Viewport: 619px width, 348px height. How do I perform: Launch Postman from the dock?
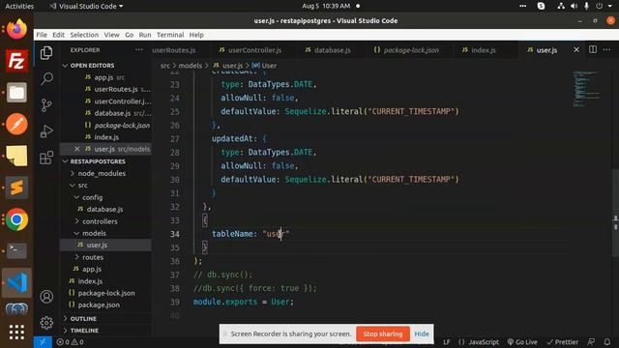[16, 125]
